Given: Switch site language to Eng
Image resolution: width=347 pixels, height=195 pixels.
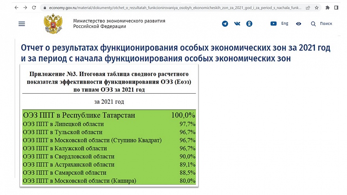Looking at the screenshot, I should 285,24.
